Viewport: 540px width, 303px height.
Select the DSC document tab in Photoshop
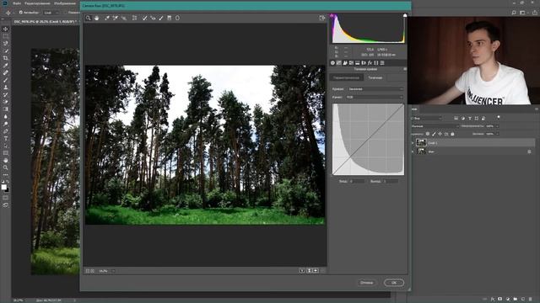point(45,21)
